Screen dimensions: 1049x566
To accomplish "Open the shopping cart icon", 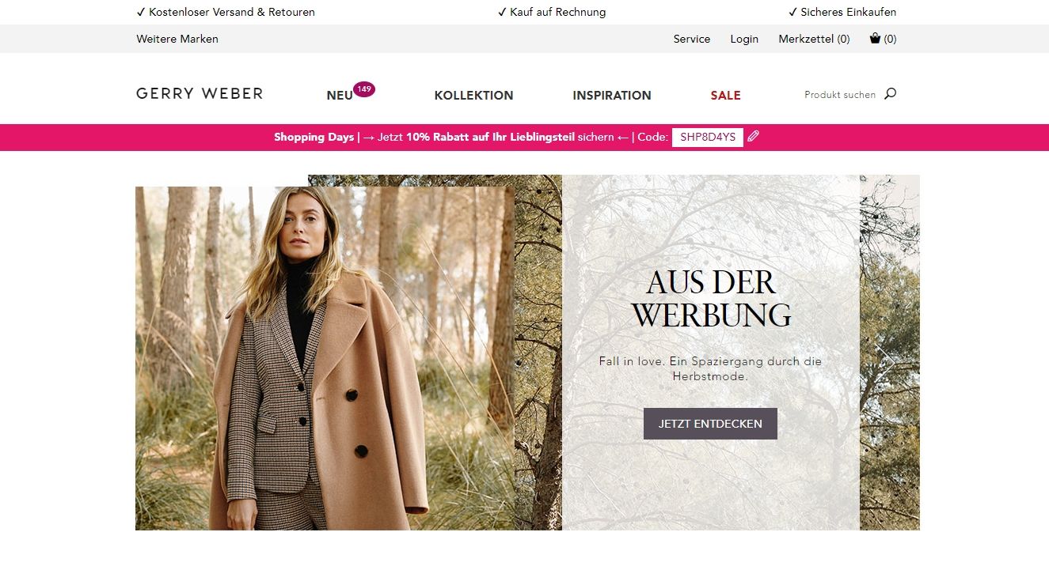I will tap(875, 38).
